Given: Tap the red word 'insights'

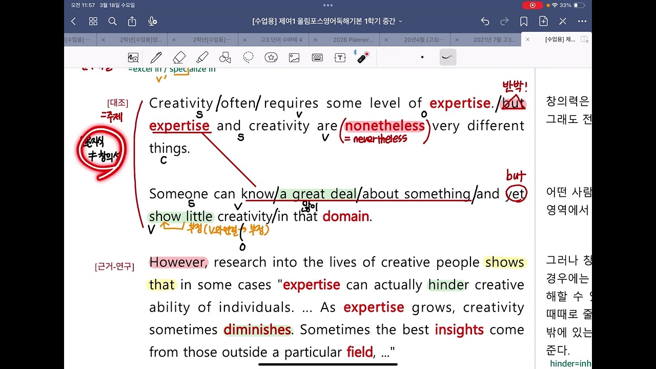Looking at the screenshot, I should pos(459,330).
